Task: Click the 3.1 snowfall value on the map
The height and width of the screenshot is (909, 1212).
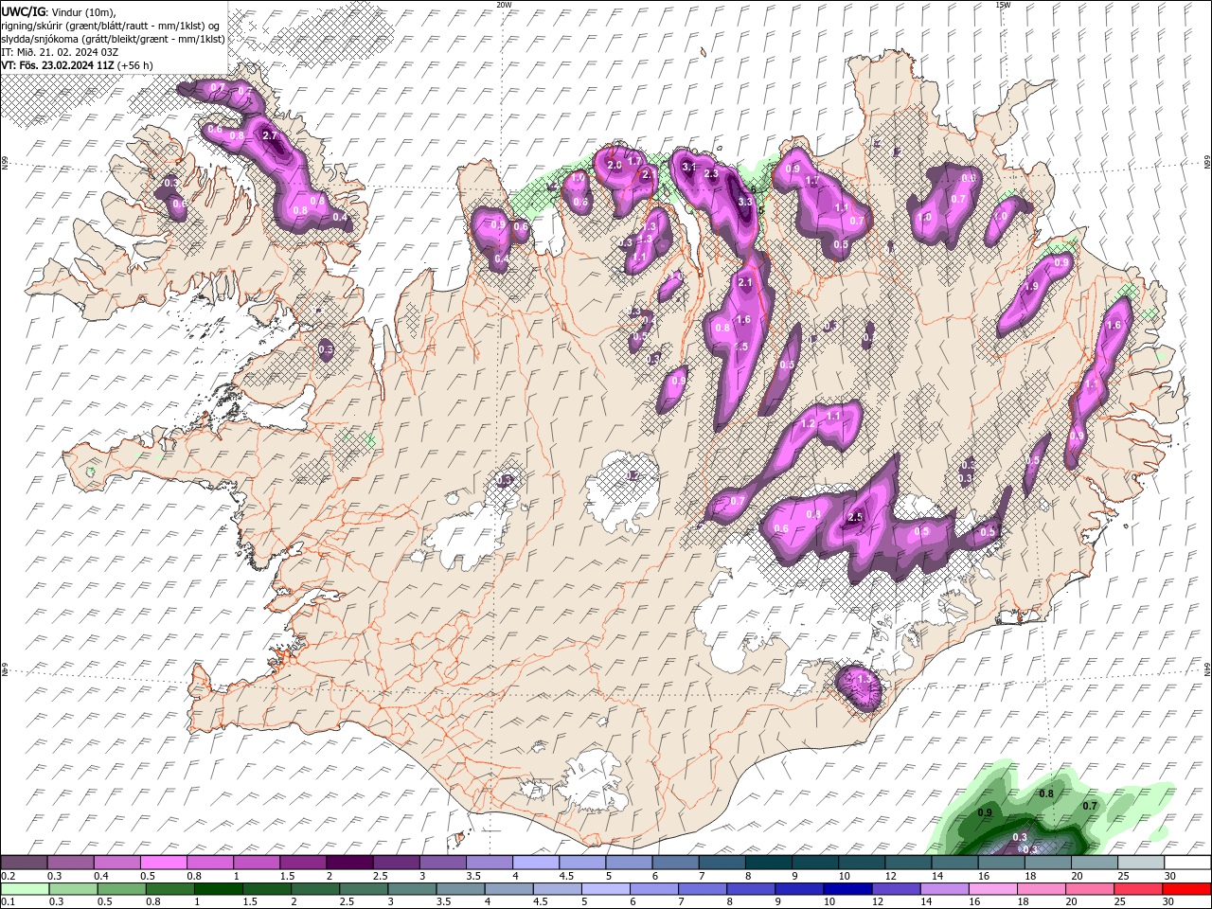Action: 689,168
